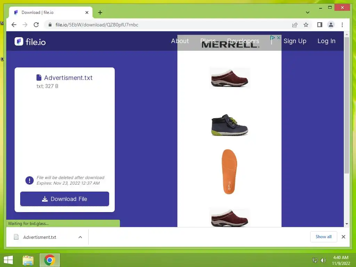Click the AdChoices icon on the ad
The width and height of the screenshot is (356, 267).
tap(273, 38)
